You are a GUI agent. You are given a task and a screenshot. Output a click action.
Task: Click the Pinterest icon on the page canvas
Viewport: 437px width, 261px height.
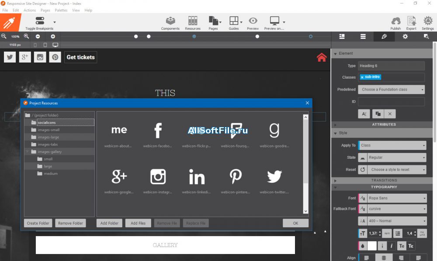55,57
